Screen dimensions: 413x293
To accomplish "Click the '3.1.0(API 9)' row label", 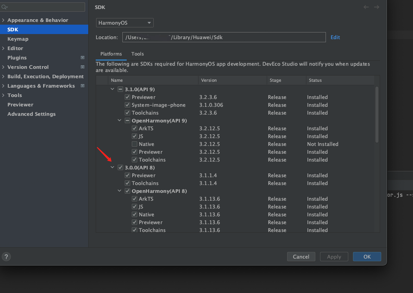I will [x=140, y=89].
